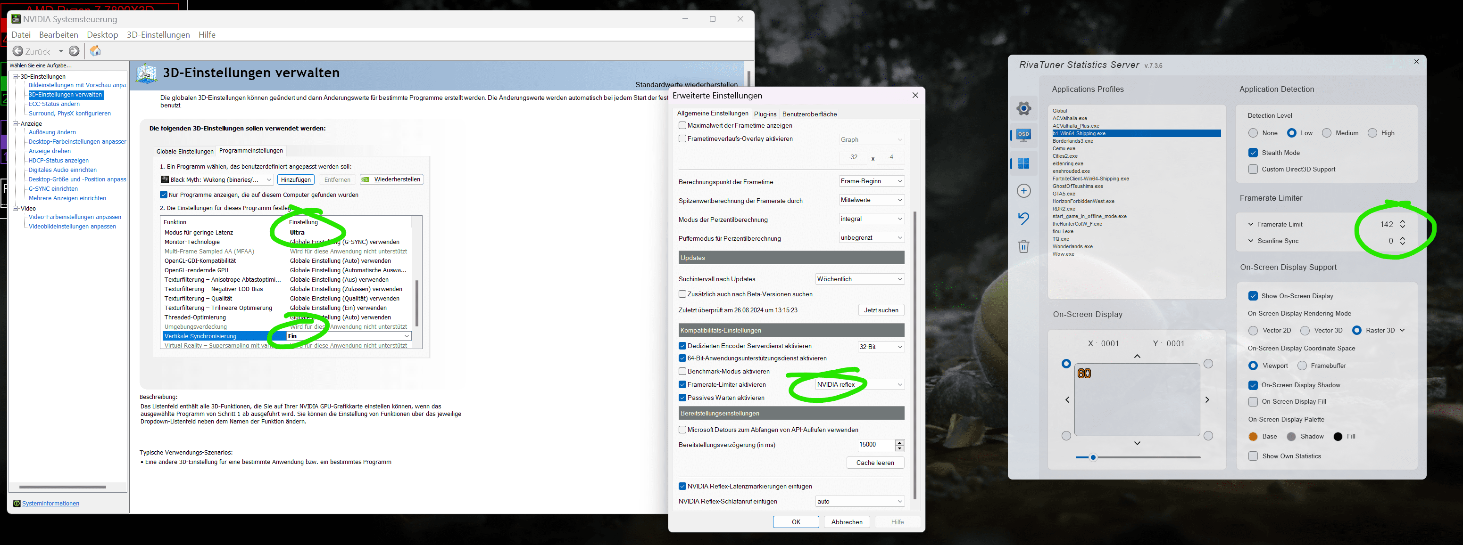This screenshot has width=1463, height=545.
Task: Move OSD position right arrow
Action: (x=1207, y=400)
